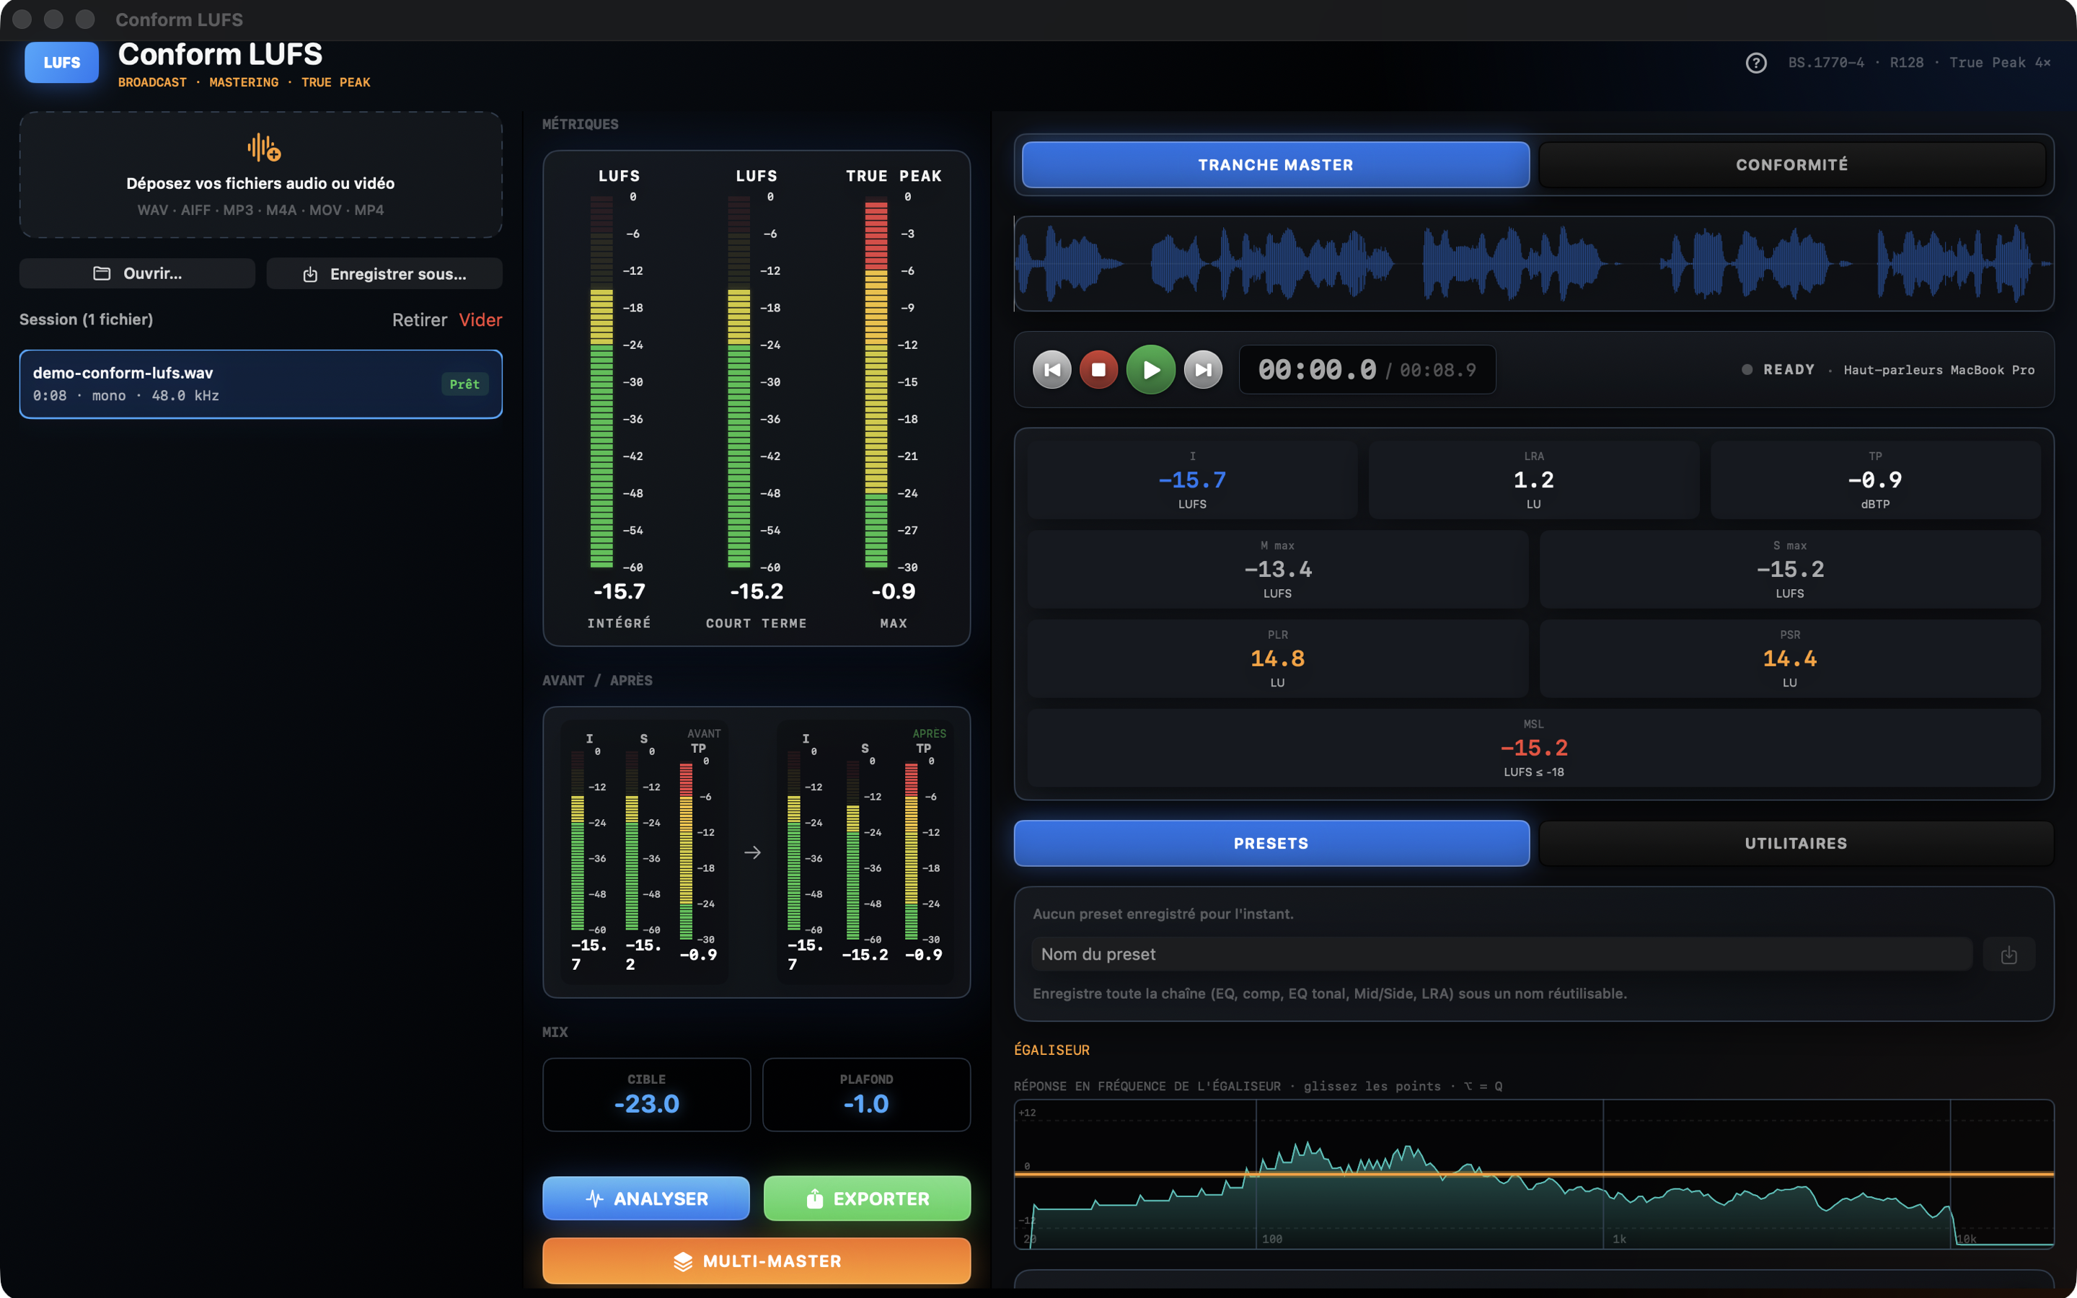Click the audio file drop zone icon

263,148
